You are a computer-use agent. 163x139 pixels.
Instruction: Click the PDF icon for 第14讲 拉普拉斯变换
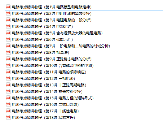(x=8, y=92)
